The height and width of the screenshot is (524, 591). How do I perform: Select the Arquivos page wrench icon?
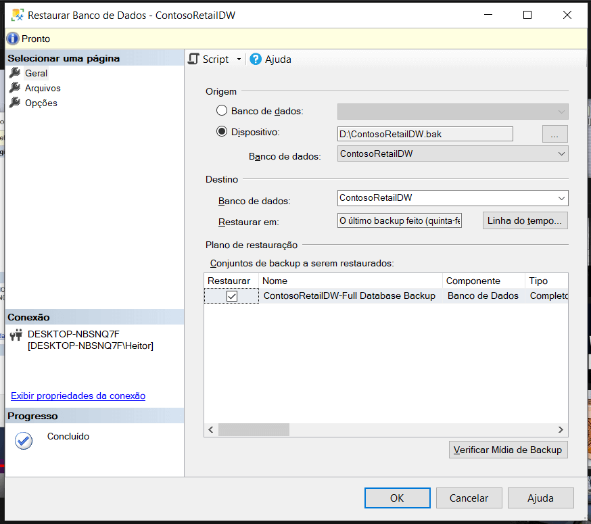[15, 88]
